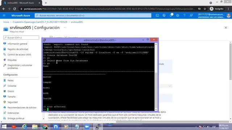Go back in Chrome browser
This screenshot has height=130, width=232.
click(x=4, y=9)
